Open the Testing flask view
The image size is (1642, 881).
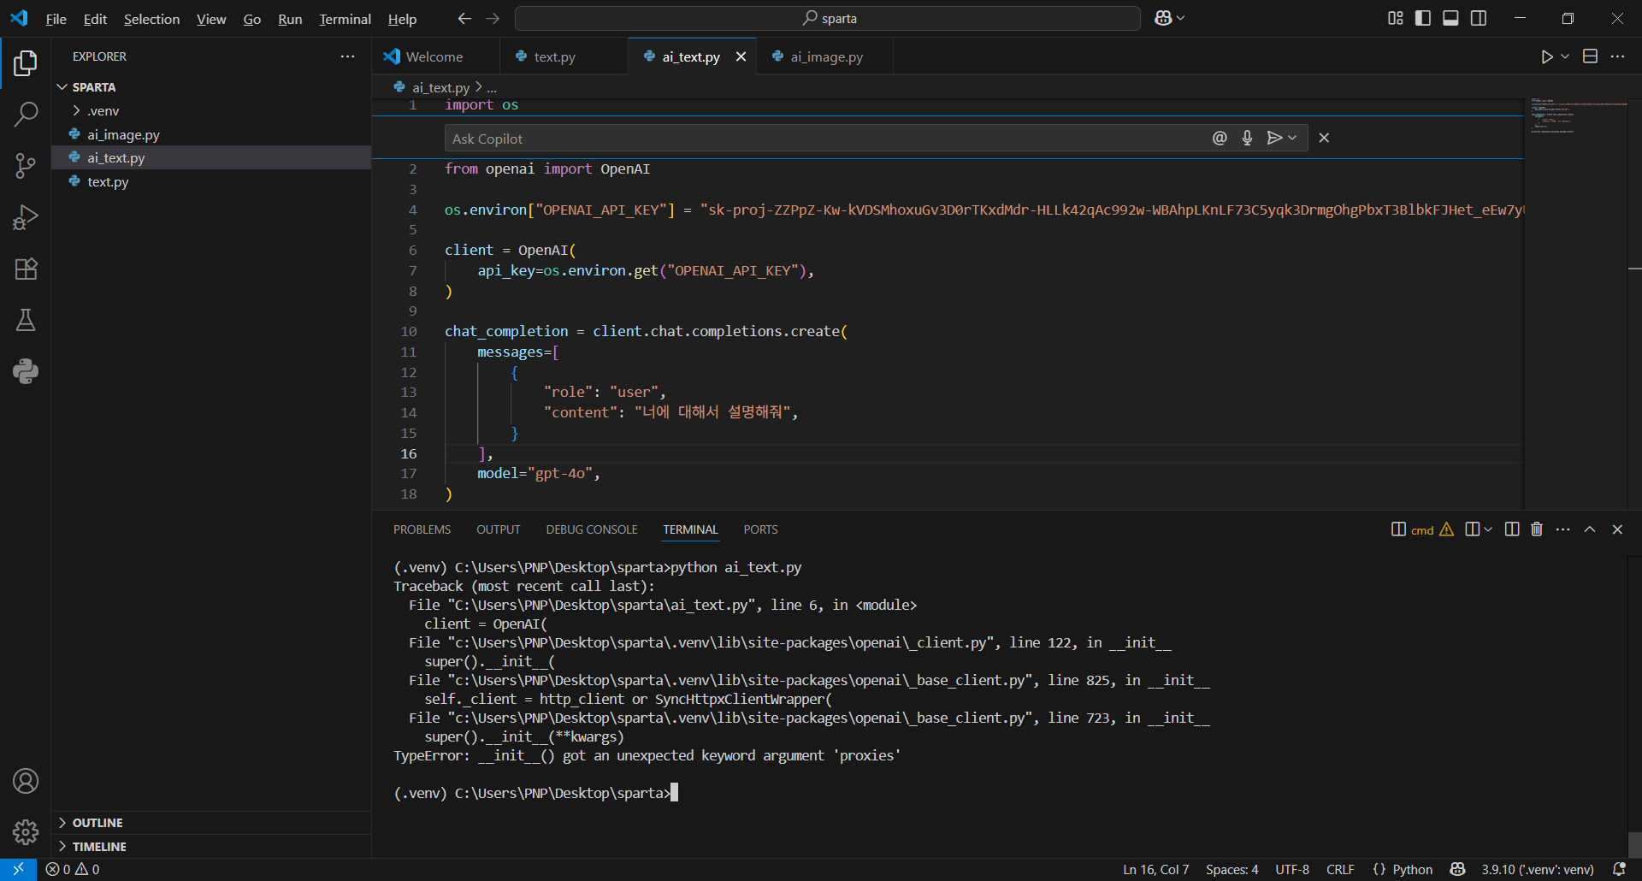point(26,320)
